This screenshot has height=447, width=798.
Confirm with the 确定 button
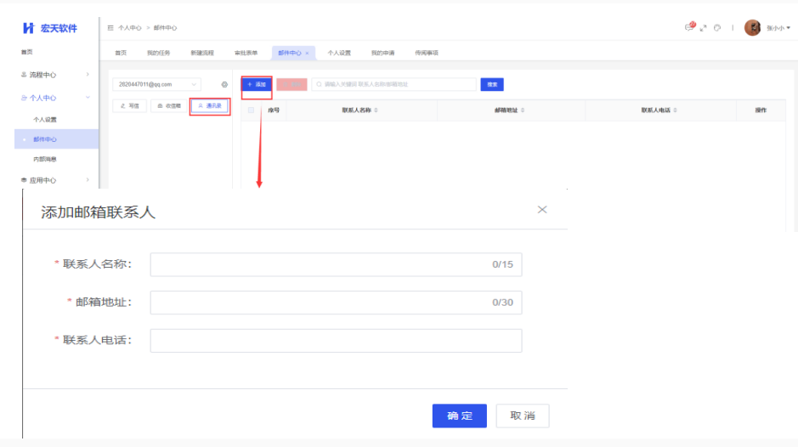(x=460, y=416)
